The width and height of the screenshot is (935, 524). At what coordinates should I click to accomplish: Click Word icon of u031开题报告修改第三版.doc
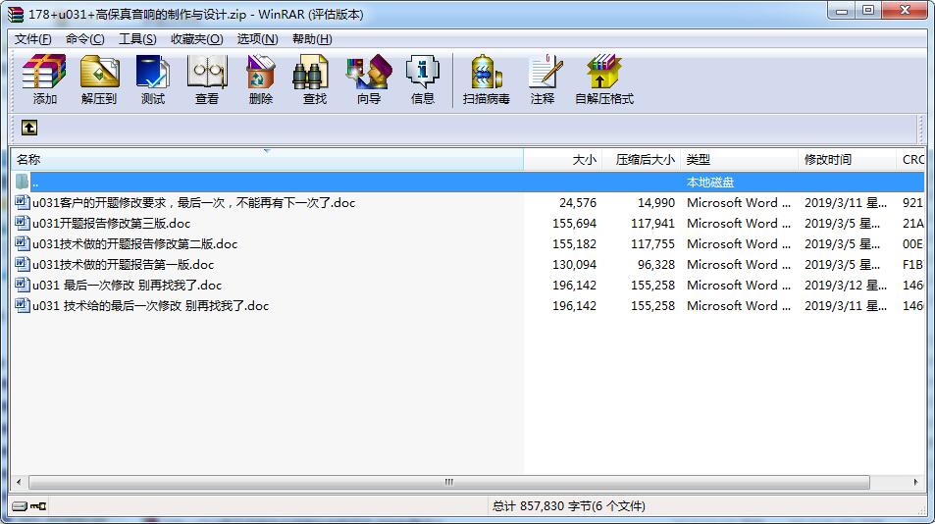[22, 223]
